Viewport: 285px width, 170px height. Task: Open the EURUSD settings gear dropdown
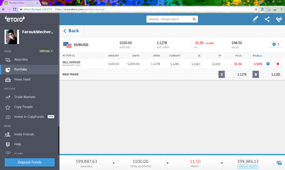tap(276, 44)
